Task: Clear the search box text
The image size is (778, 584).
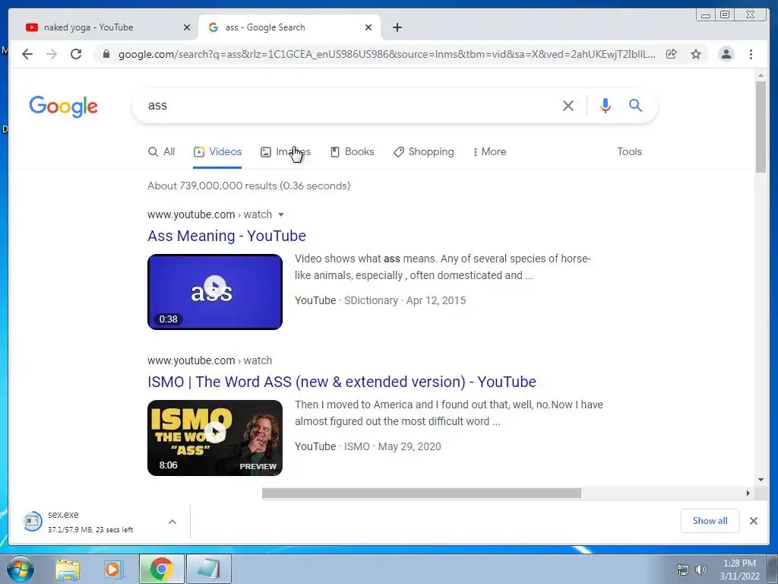Action: [568, 105]
